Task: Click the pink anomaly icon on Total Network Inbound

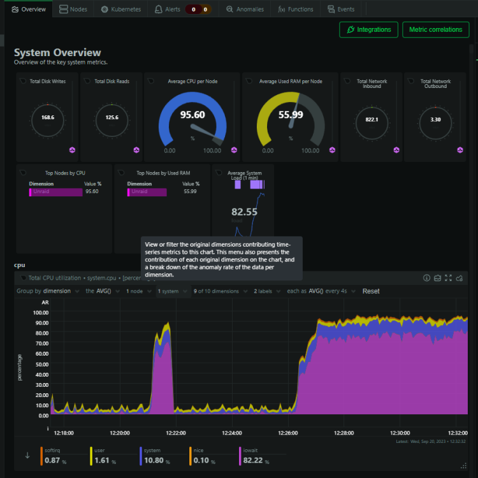Action: pos(396,150)
